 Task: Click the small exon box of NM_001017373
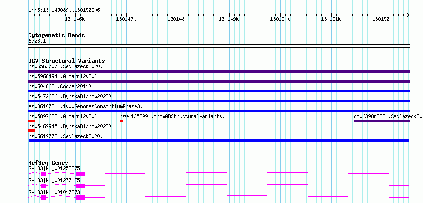[44, 198]
